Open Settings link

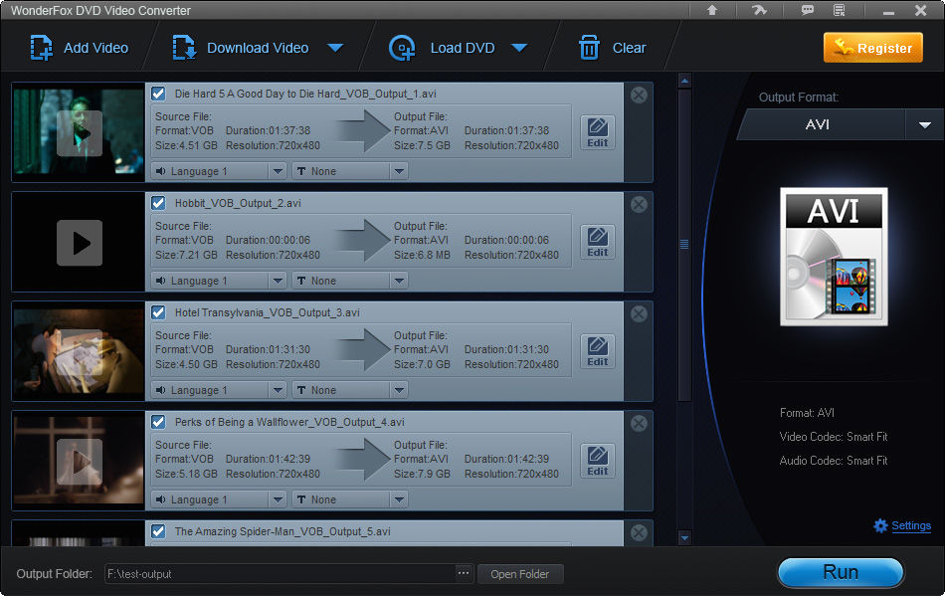click(x=910, y=525)
